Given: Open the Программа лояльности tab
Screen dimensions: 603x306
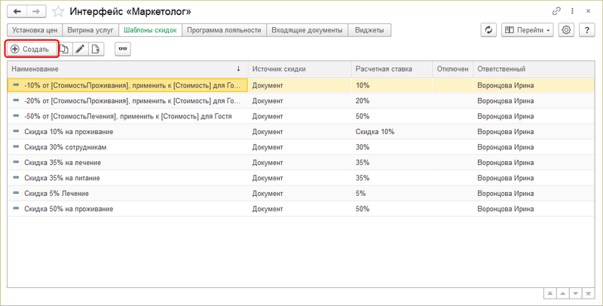Looking at the screenshot, I should click(225, 30).
